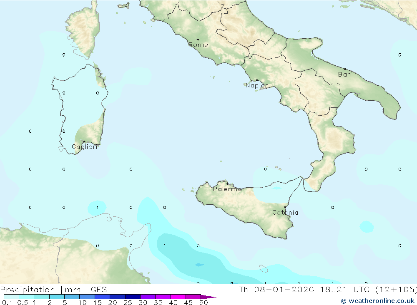The width and height of the screenshot is (417, 305).
Task: Click the '0.1' legend scale label
Action: (7, 303)
